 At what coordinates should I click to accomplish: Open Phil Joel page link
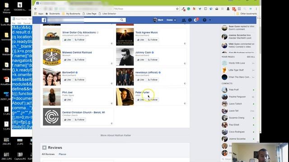(x=67, y=92)
